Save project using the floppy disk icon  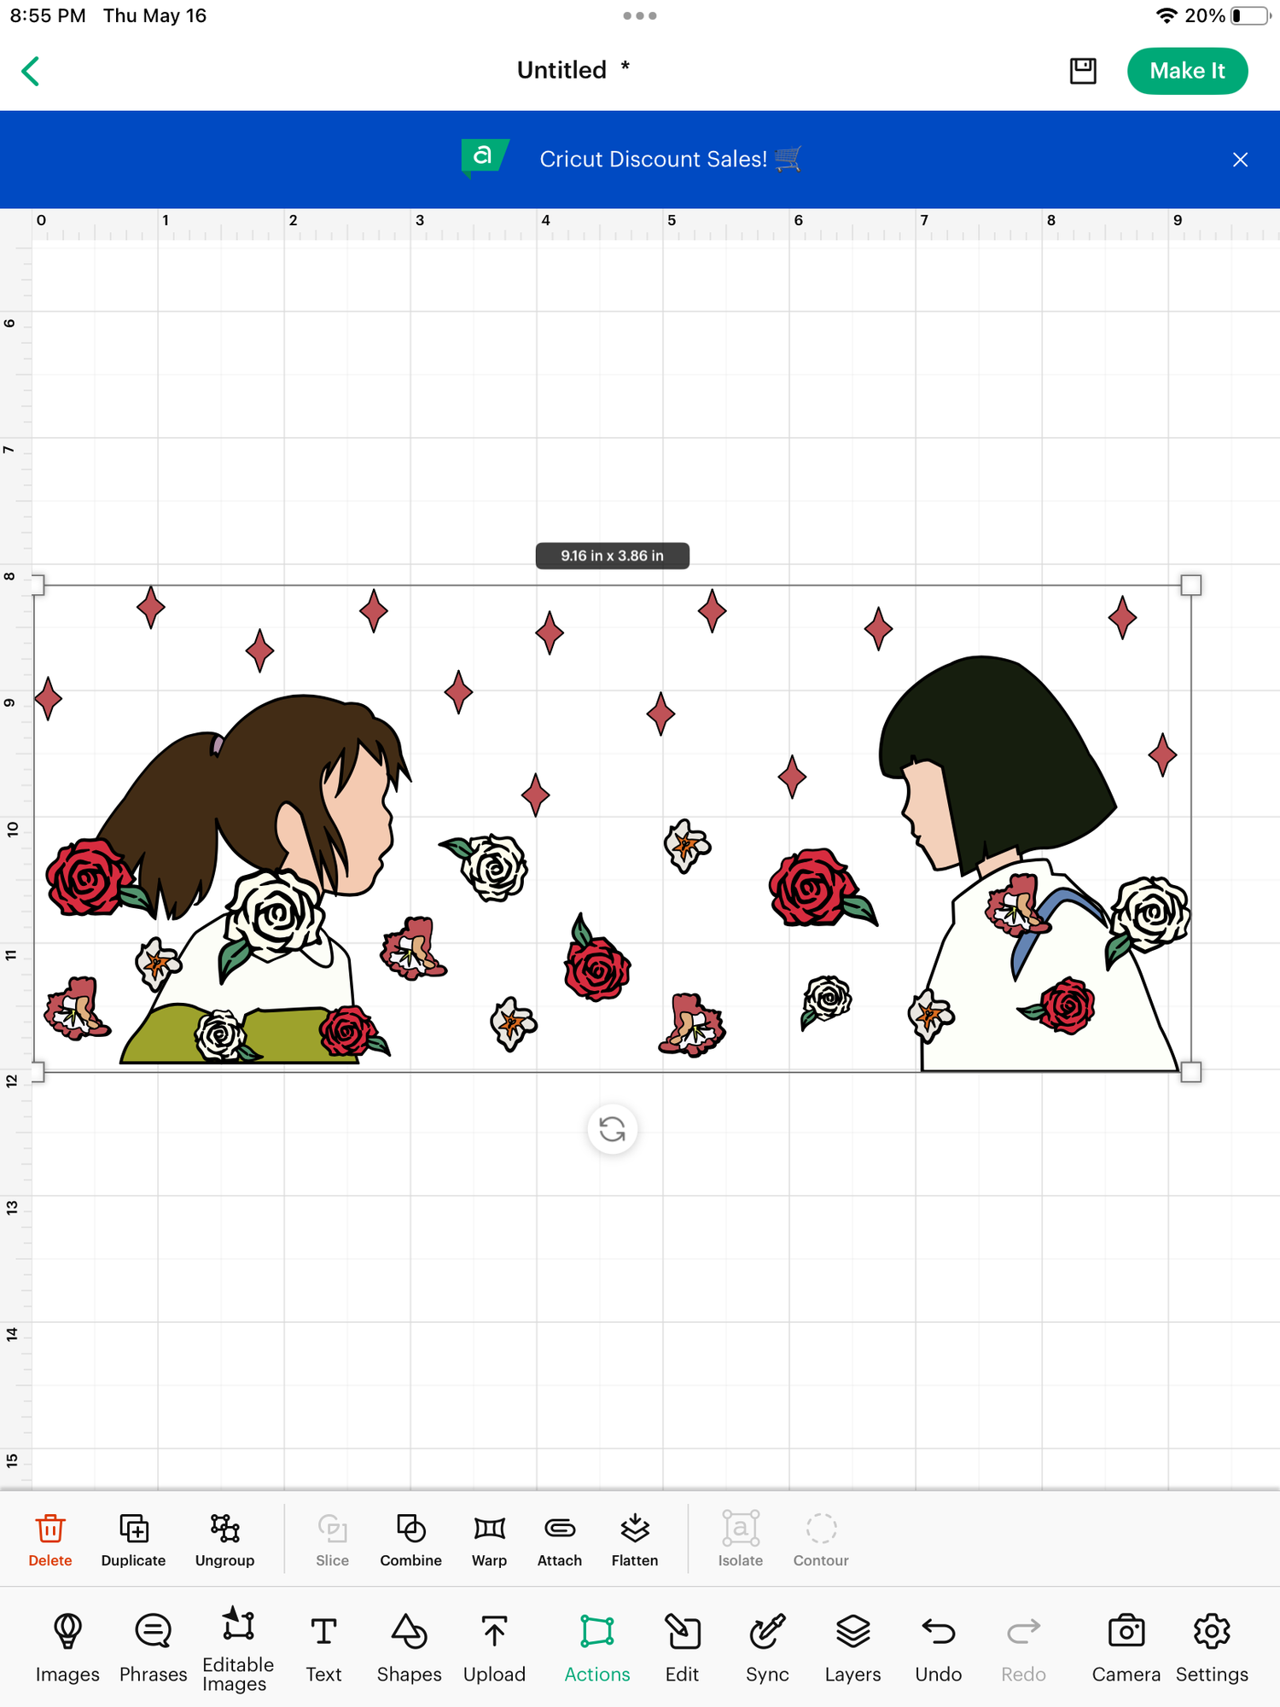1083,71
